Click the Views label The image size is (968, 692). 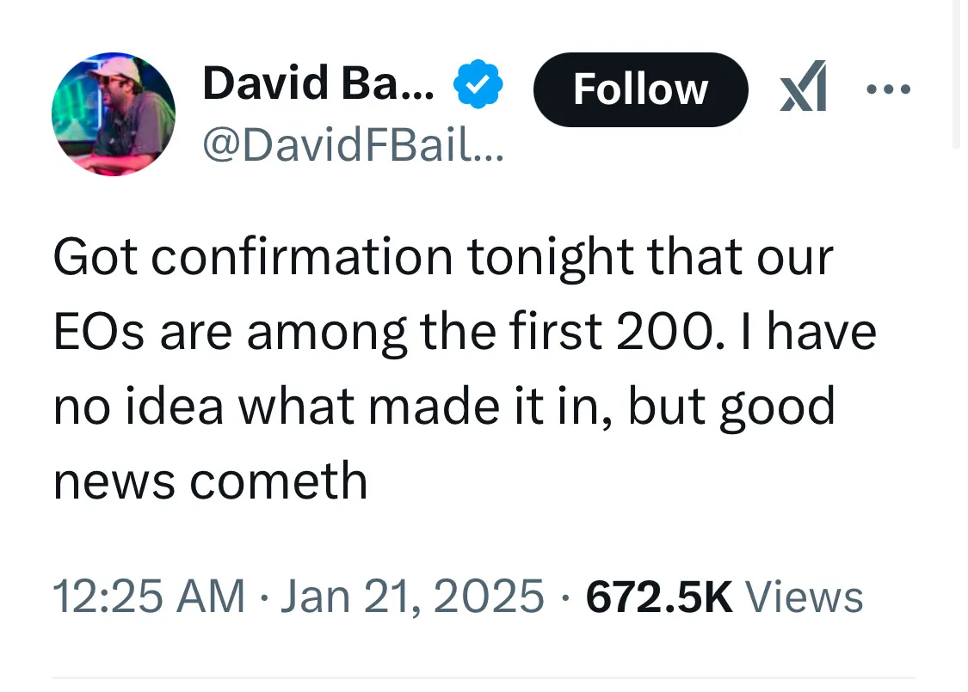click(805, 597)
